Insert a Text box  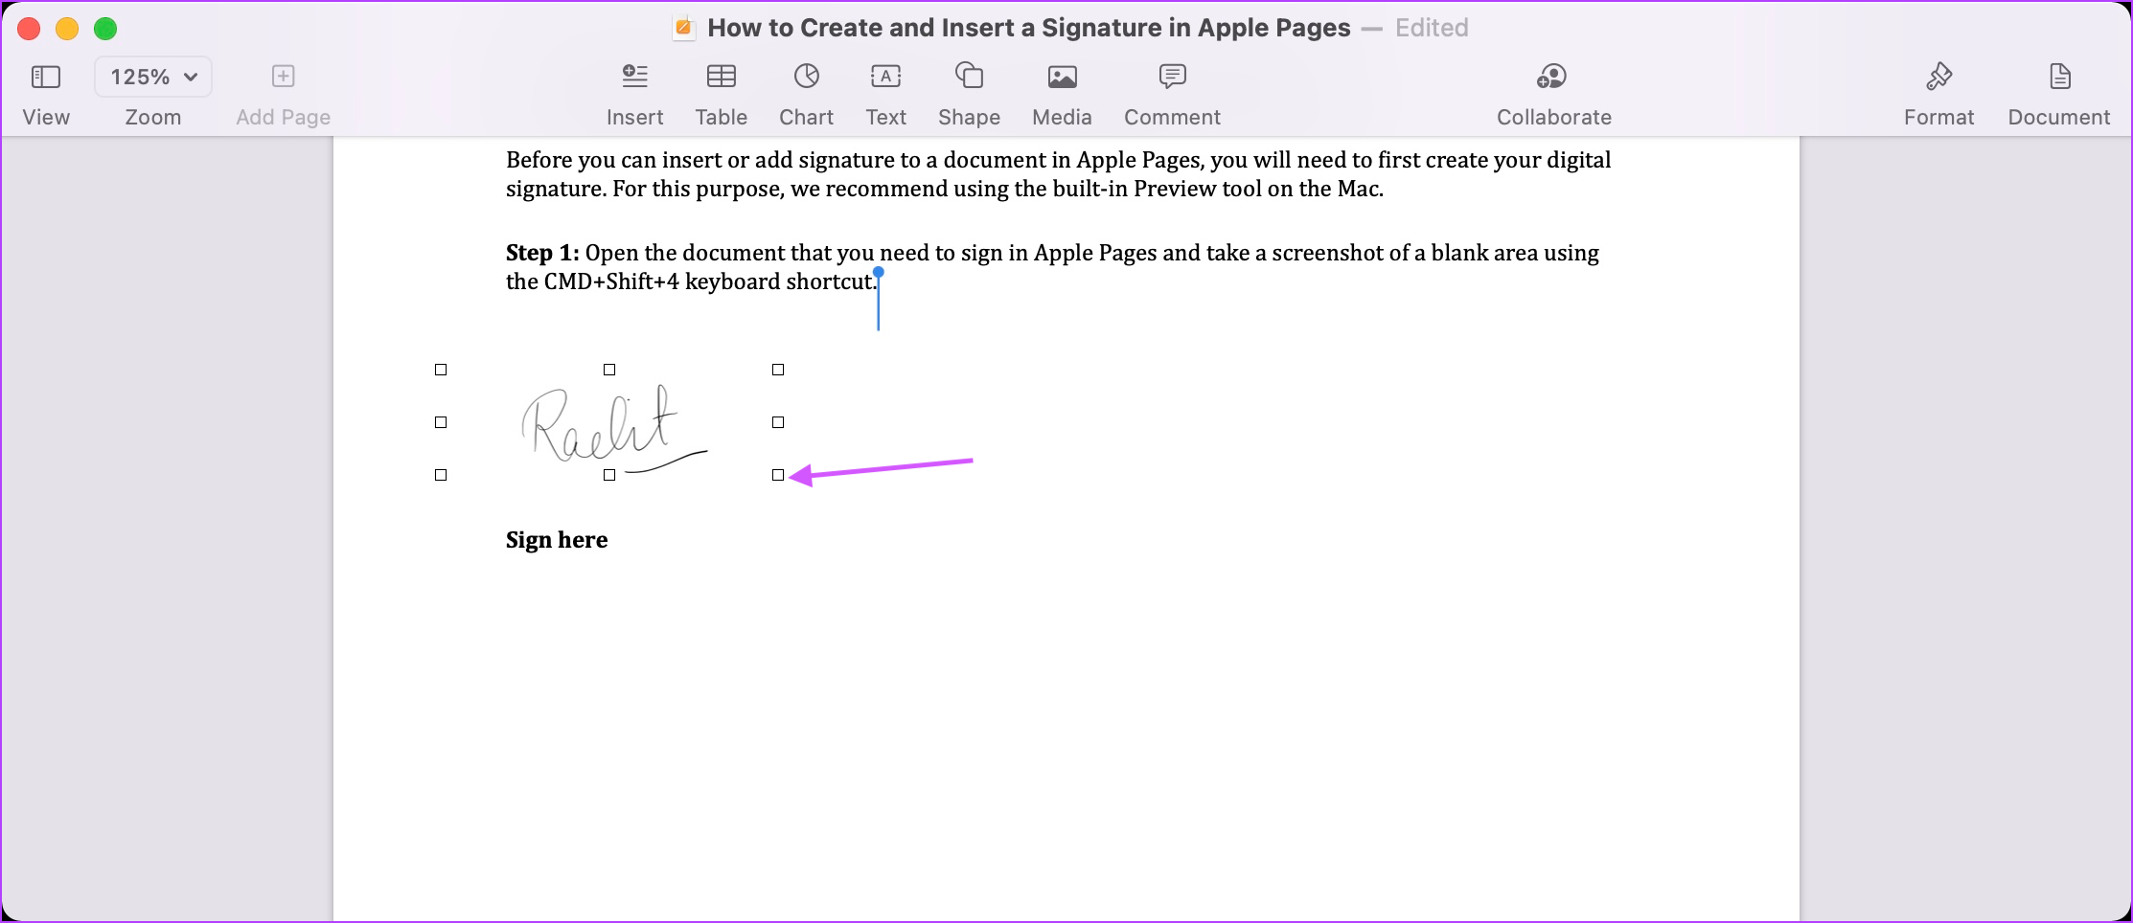tap(885, 76)
